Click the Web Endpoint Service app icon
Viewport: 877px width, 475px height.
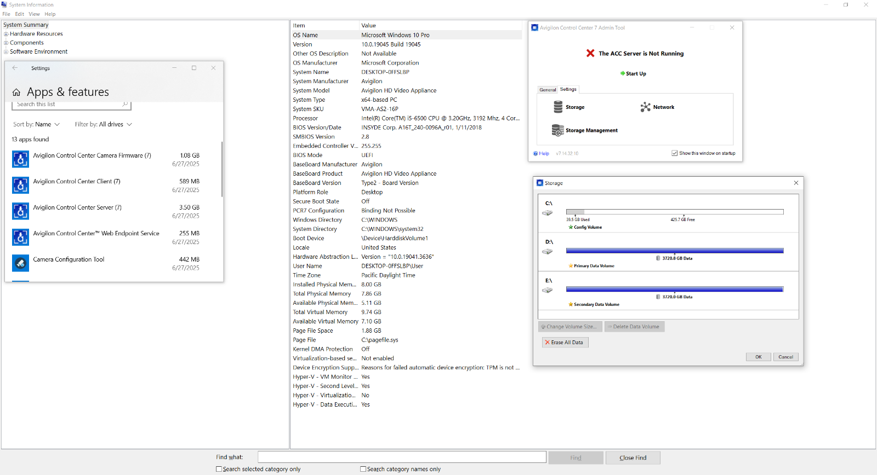[x=21, y=237]
